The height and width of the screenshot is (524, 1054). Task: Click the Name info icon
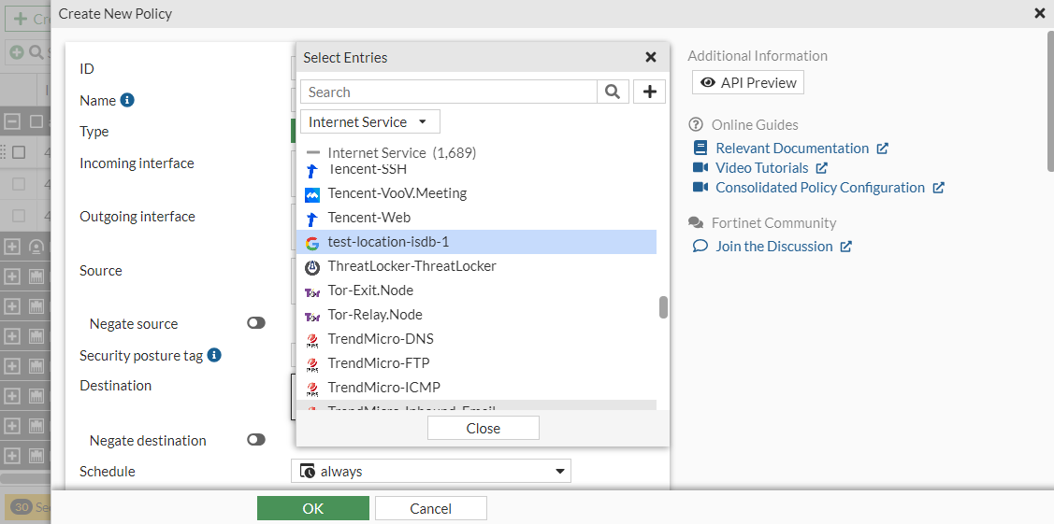(x=127, y=100)
